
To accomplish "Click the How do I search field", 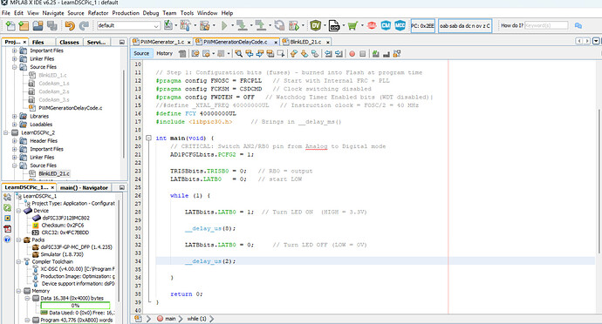I will [546, 25].
